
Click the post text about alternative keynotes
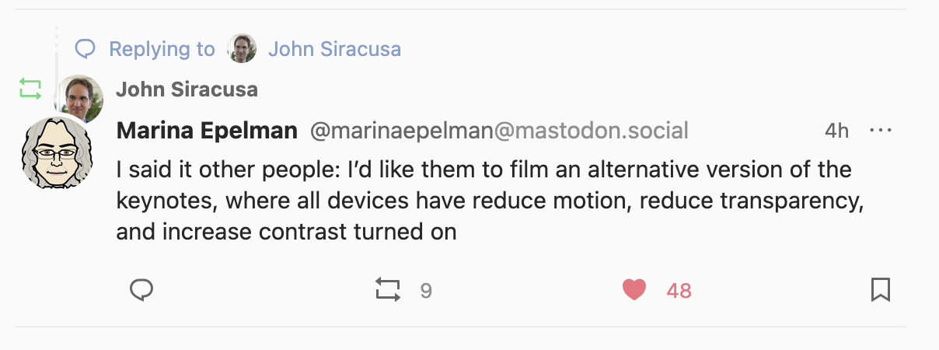pyautogui.click(x=483, y=200)
